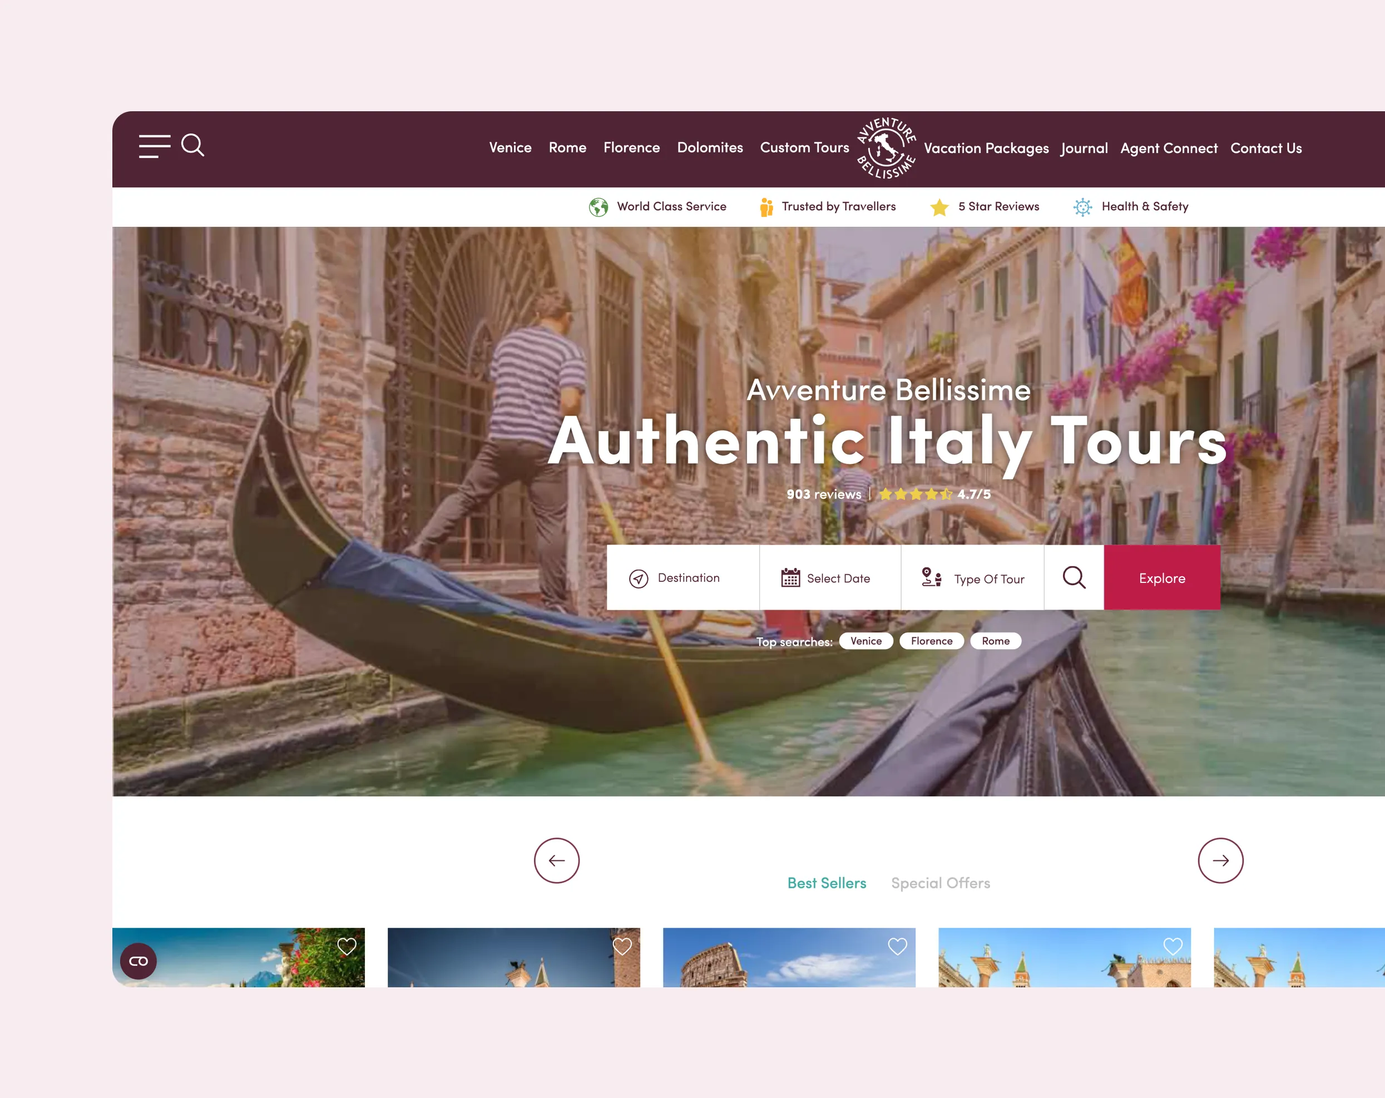Select the Florence top search pill
The image size is (1385, 1098).
click(x=932, y=641)
